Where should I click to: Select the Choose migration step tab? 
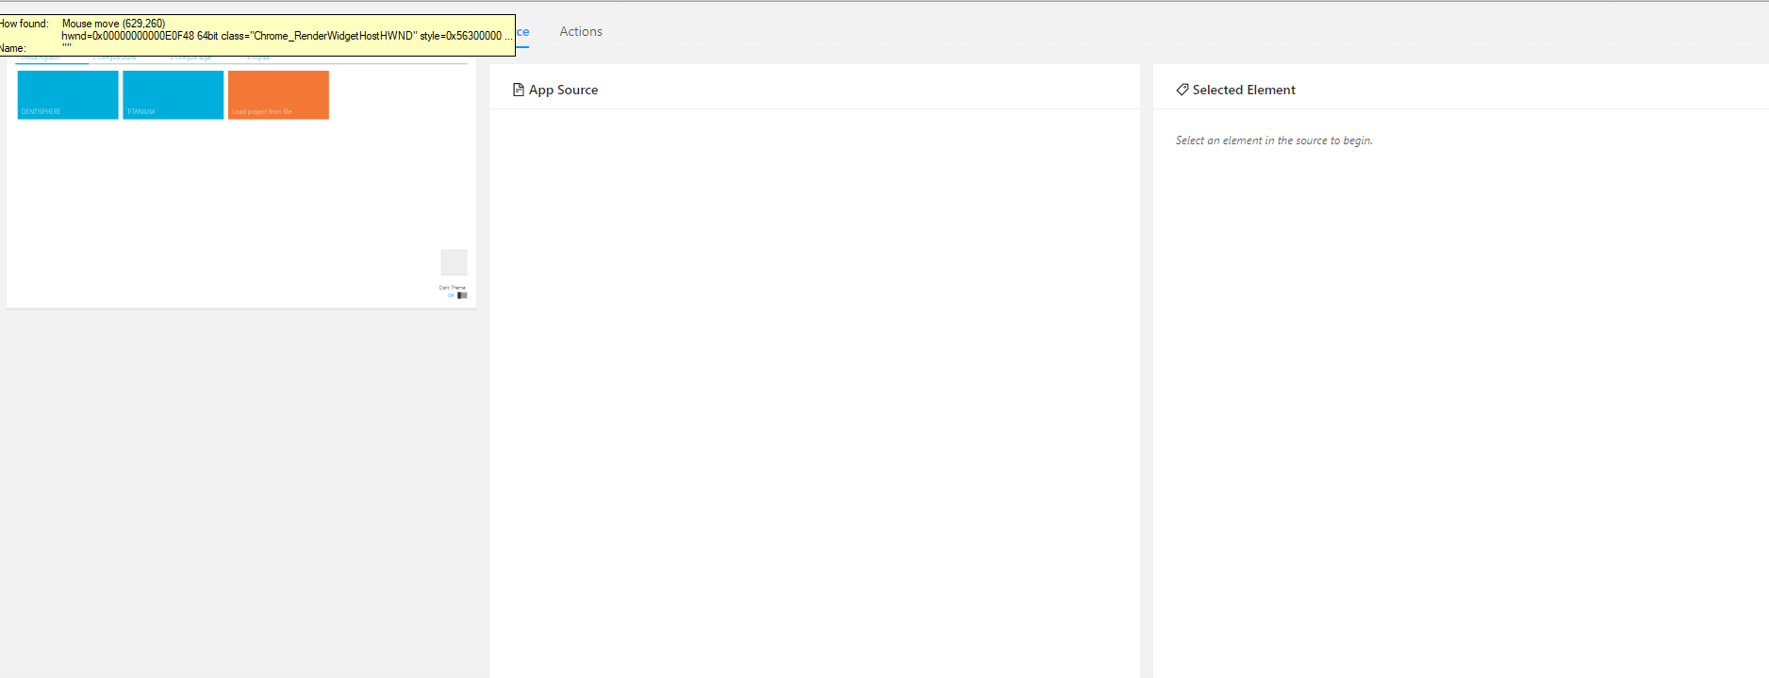pyautogui.click(x=41, y=58)
